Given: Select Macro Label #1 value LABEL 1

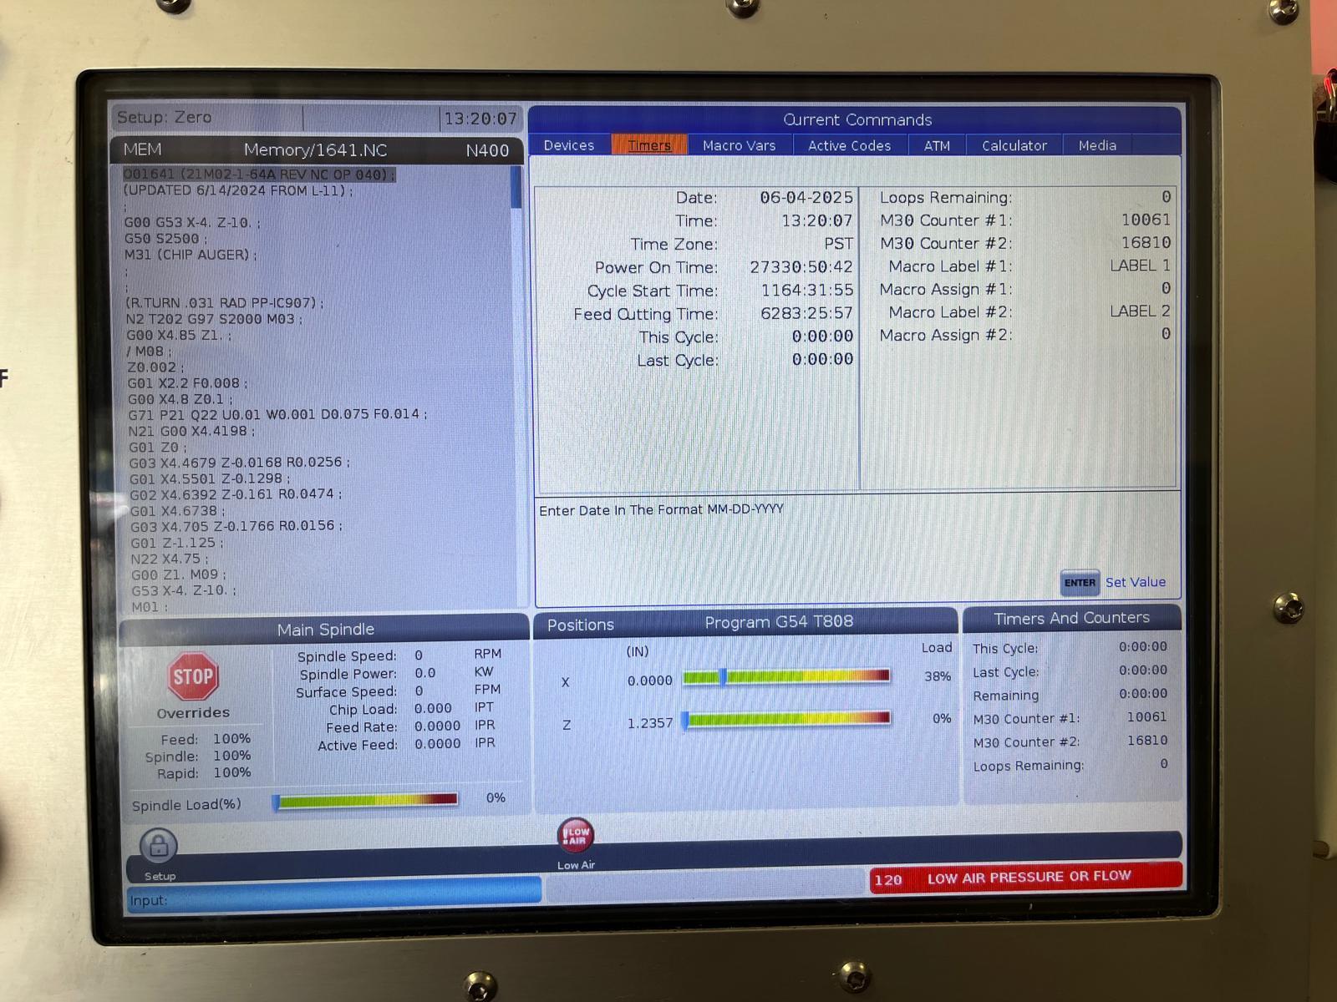Looking at the screenshot, I should (1140, 266).
